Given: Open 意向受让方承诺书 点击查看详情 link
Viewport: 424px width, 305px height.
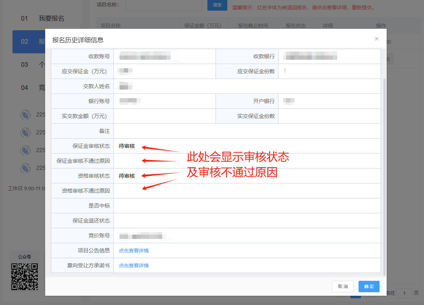Looking at the screenshot, I should tap(134, 266).
